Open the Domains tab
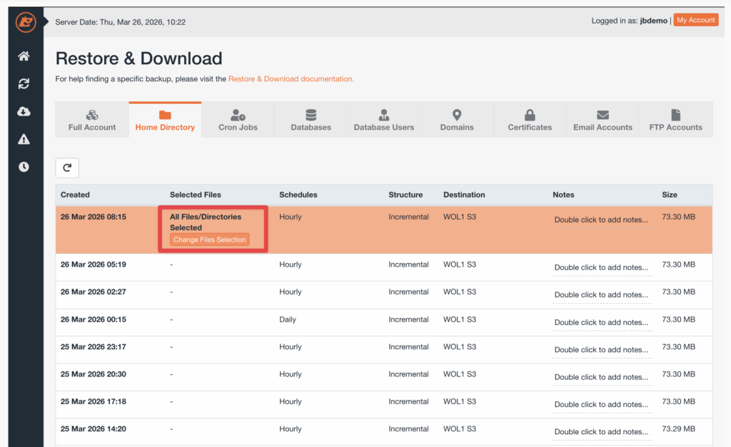This screenshot has width=731, height=447. 457,120
